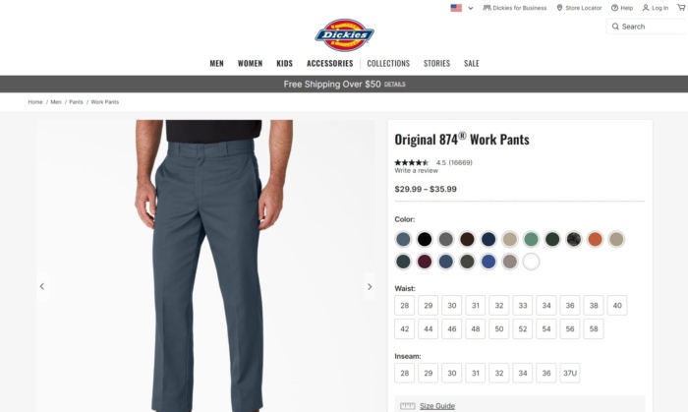The width and height of the screenshot is (688, 412).
Task: Open Help with the question mark icon
Action: [x=614, y=8]
